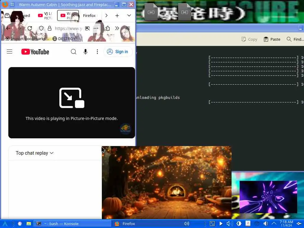Mute Firefox via the task's audio icon
Viewport: 304px width, 228px height.
click(186, 224)
